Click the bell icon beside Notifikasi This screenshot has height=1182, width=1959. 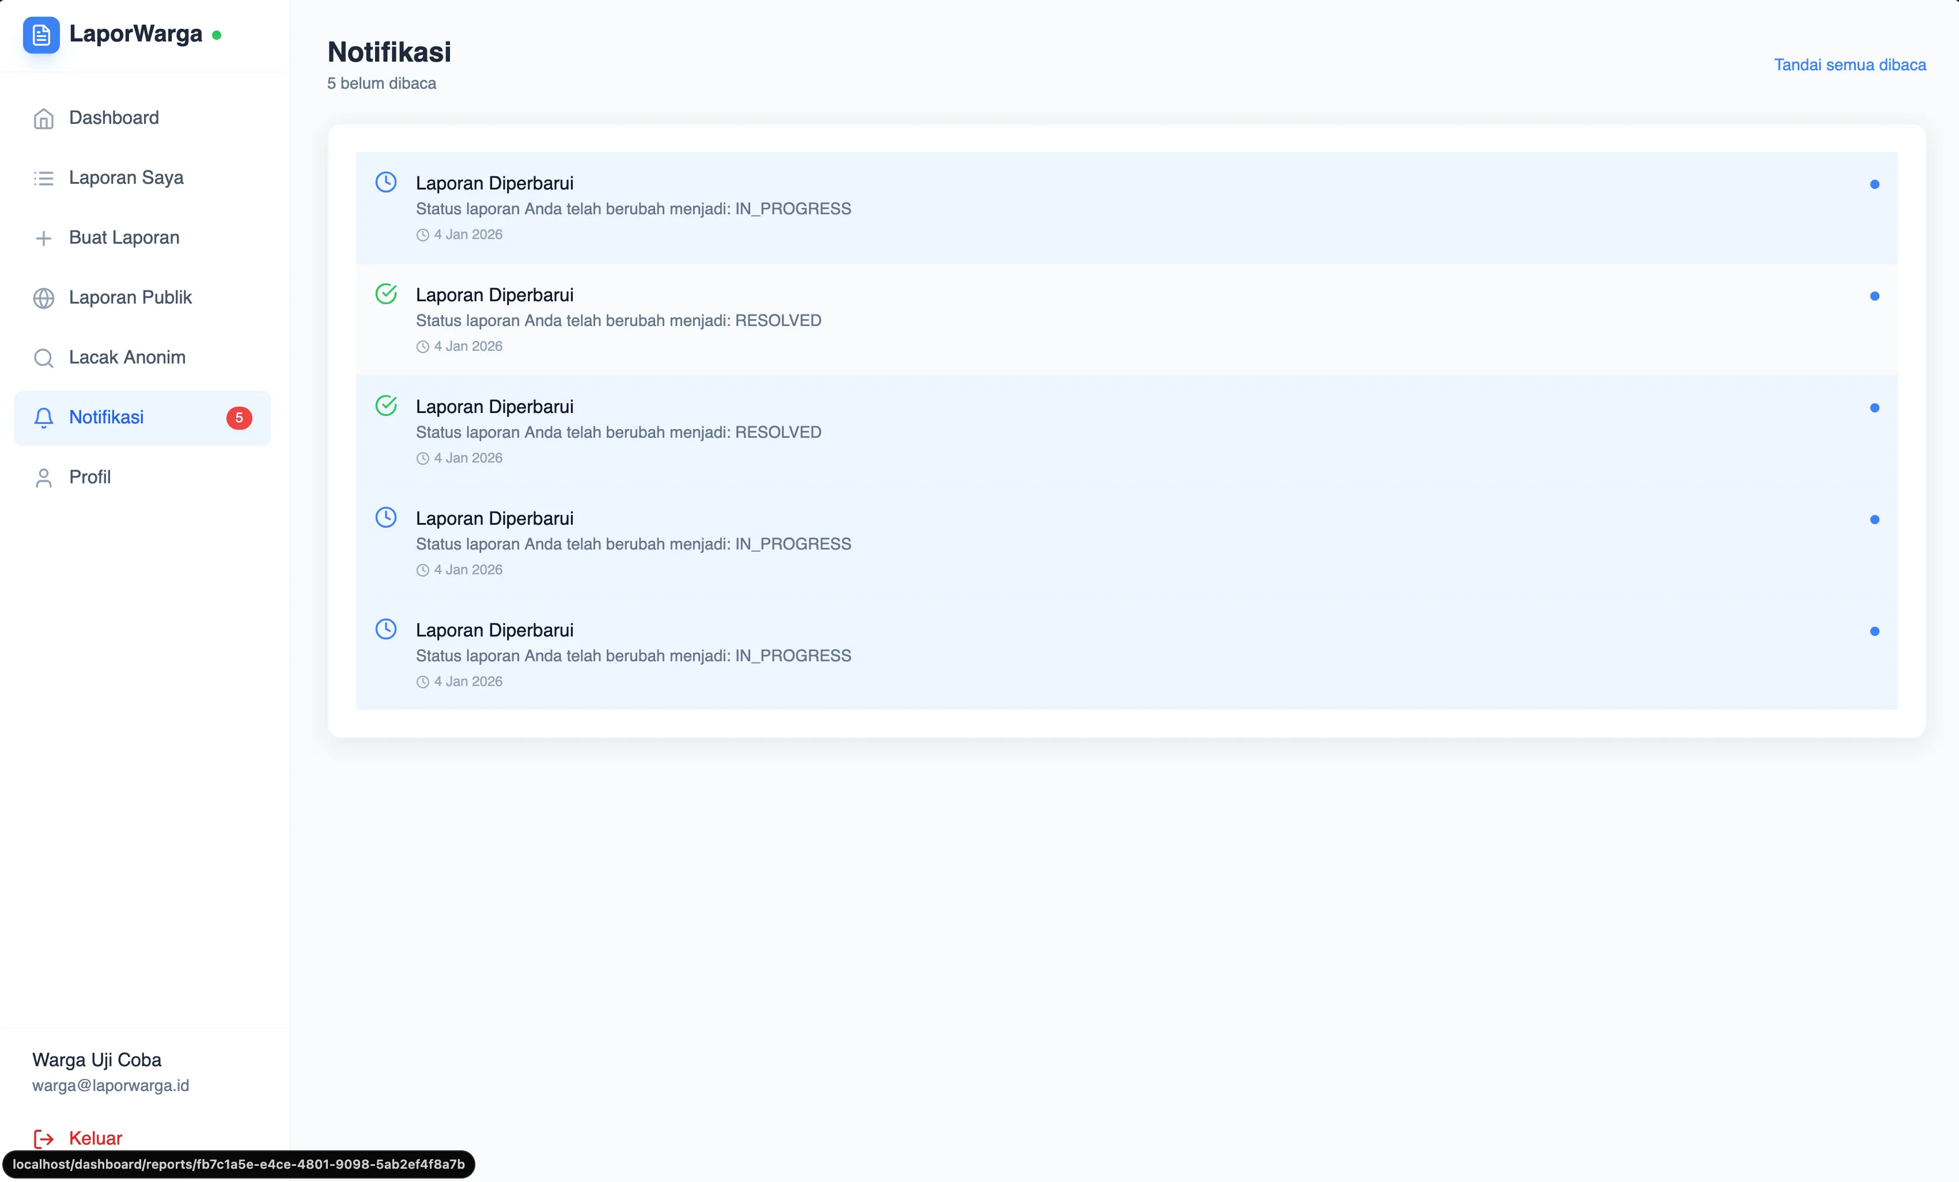pos(44,417)
